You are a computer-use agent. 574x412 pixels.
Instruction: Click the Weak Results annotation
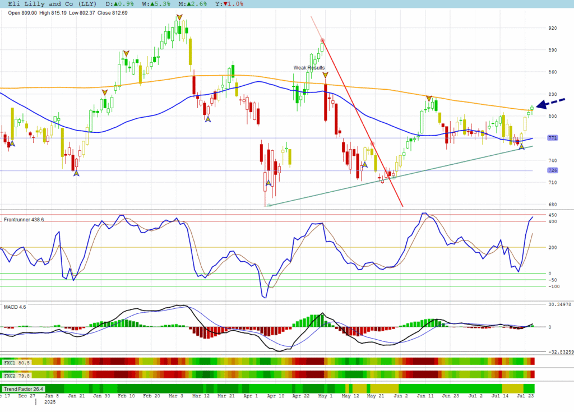[x=309, y=68]
